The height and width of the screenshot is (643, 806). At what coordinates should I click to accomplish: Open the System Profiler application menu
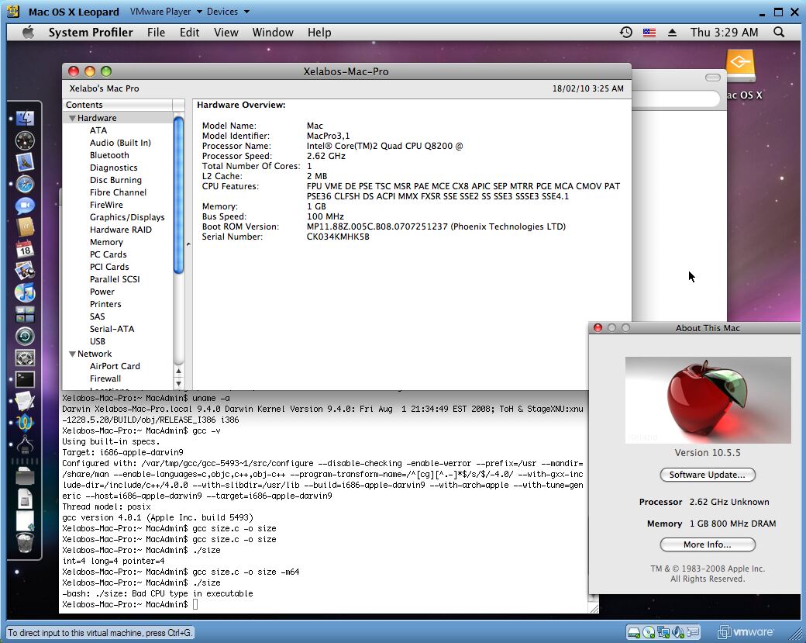tap(91, 33)
